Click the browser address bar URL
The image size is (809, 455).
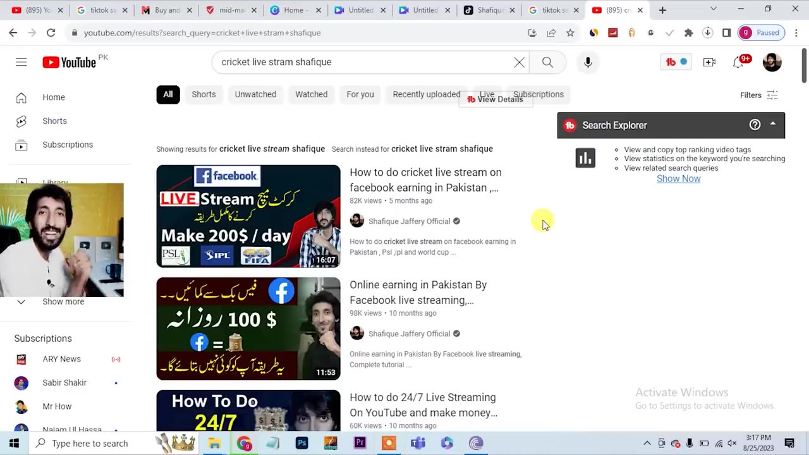(202, 33)
